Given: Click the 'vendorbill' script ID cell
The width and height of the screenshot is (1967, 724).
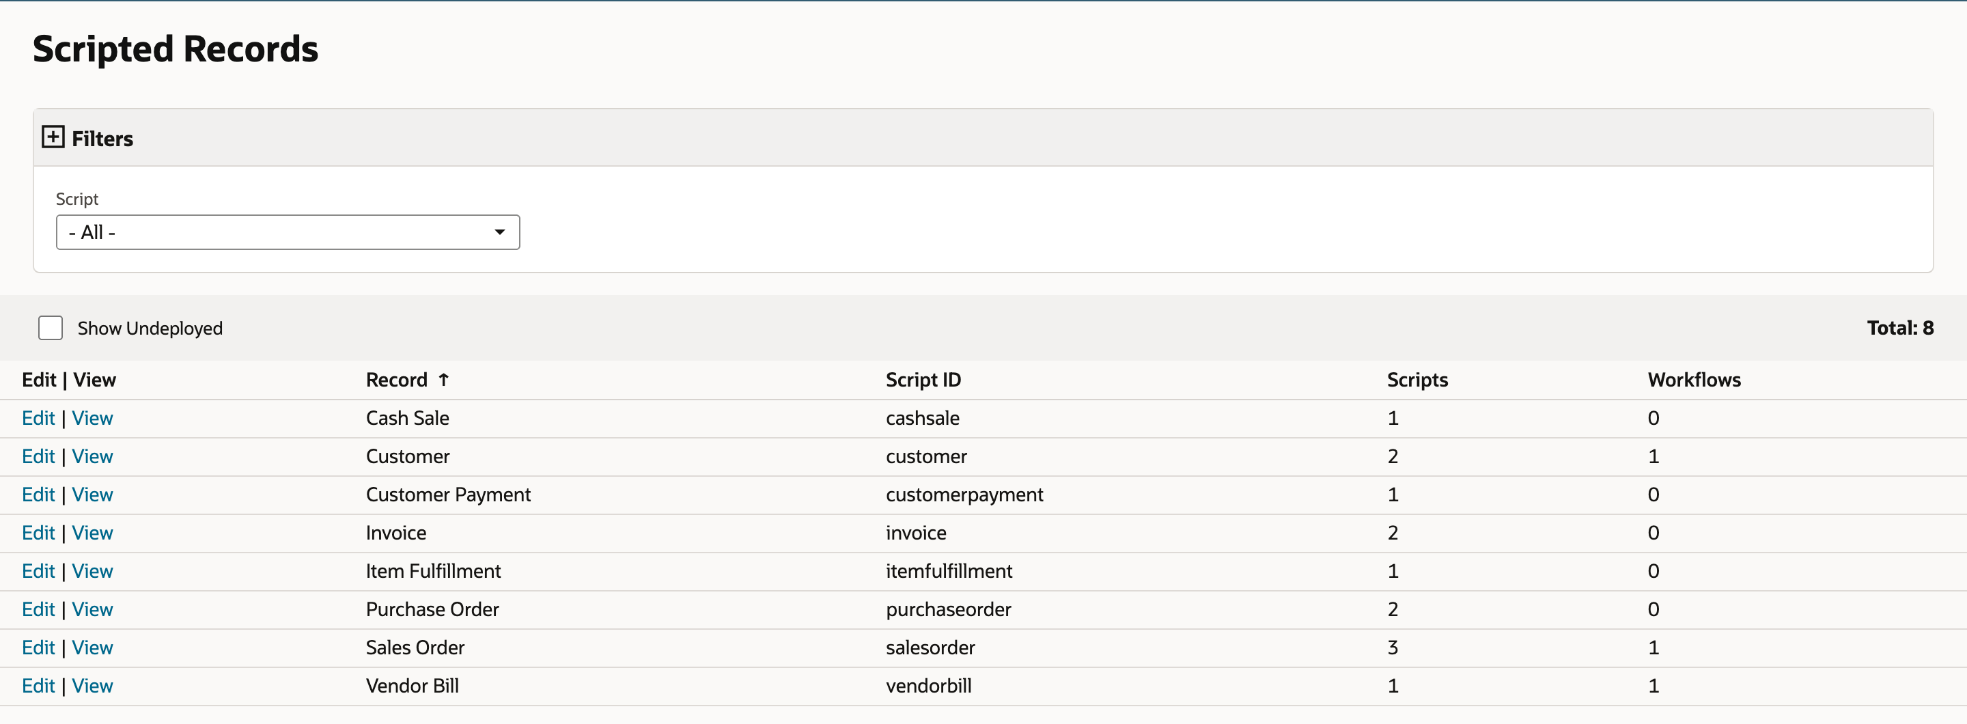Looking at the screenshot, I should (x=929, y=686).
